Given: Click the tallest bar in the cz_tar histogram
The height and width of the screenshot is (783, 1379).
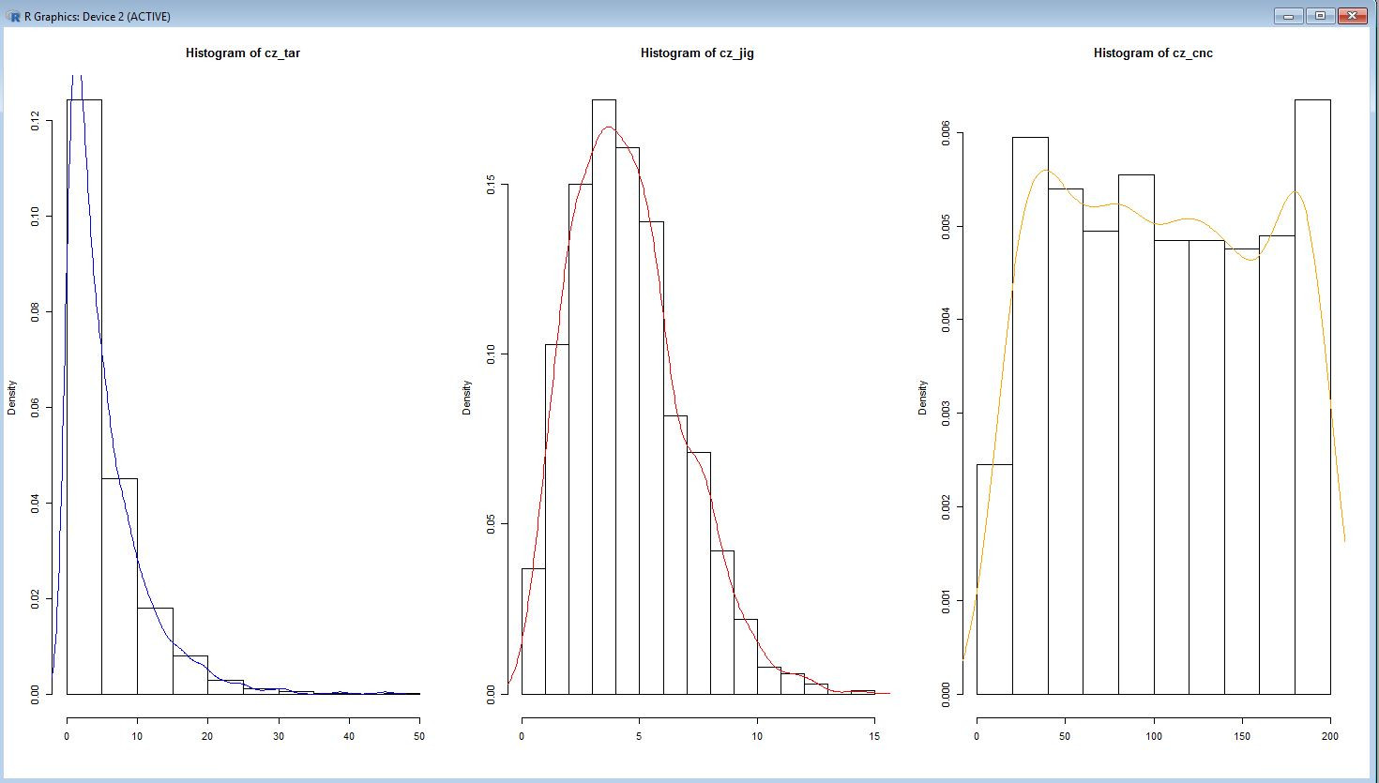Looking at the screenshot, I should pyautogui.click(x=84, y=394).
